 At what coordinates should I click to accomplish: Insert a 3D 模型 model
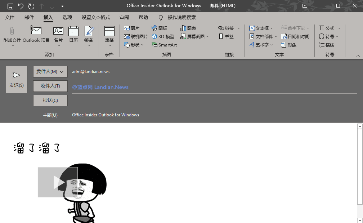pyautogui.click(x=163, y=36)
